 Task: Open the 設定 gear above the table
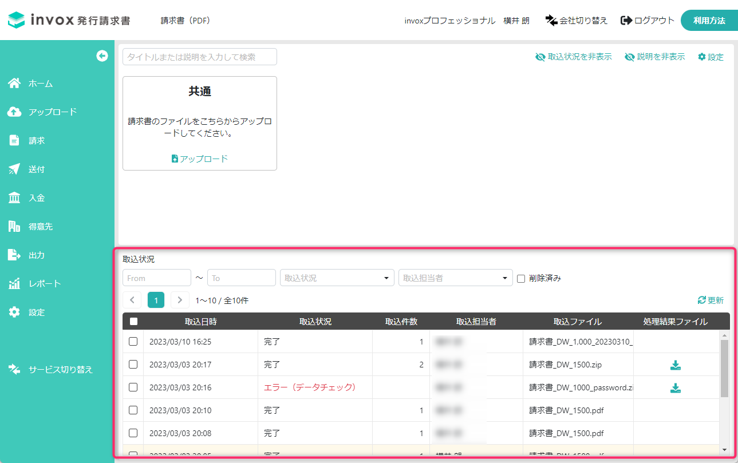[710, 57]
